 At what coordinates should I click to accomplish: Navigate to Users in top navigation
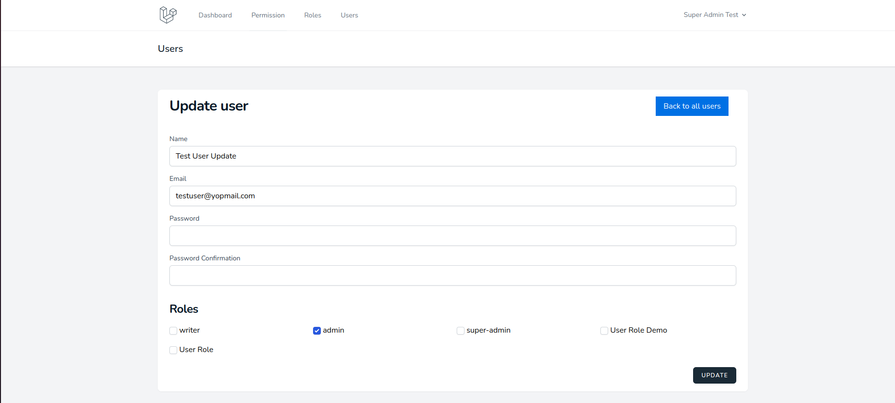point(349,15)
